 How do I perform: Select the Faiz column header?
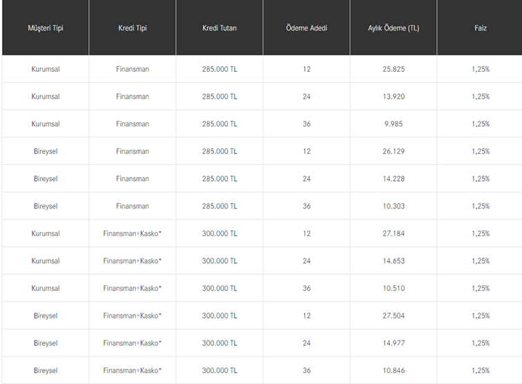pyautogui.click(x=481, y=28)
